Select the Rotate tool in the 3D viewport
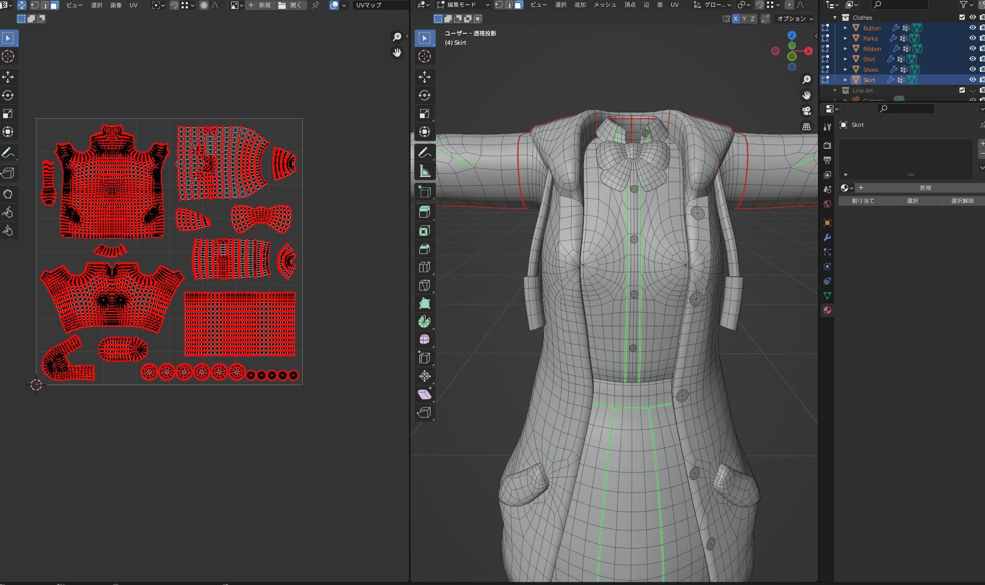The image size is (985, 585). pyautogui.click(x=425, y=95)
